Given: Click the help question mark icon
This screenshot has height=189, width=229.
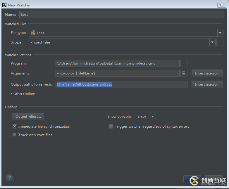Looking at the screenshot, I should [9, 178].
